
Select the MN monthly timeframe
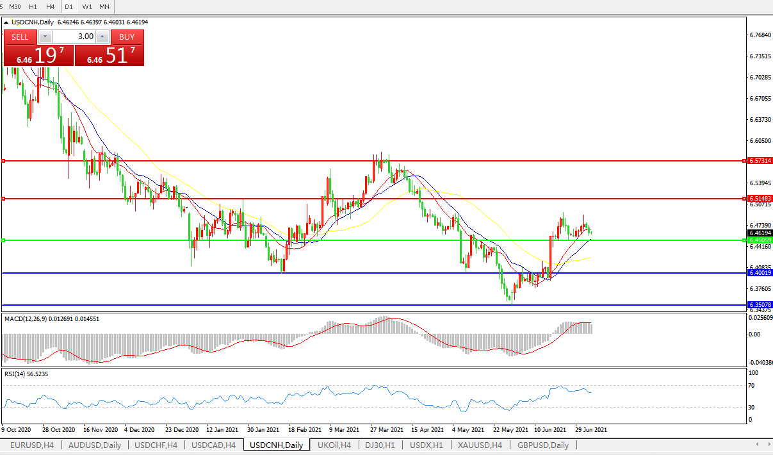[x=104, y=6]
